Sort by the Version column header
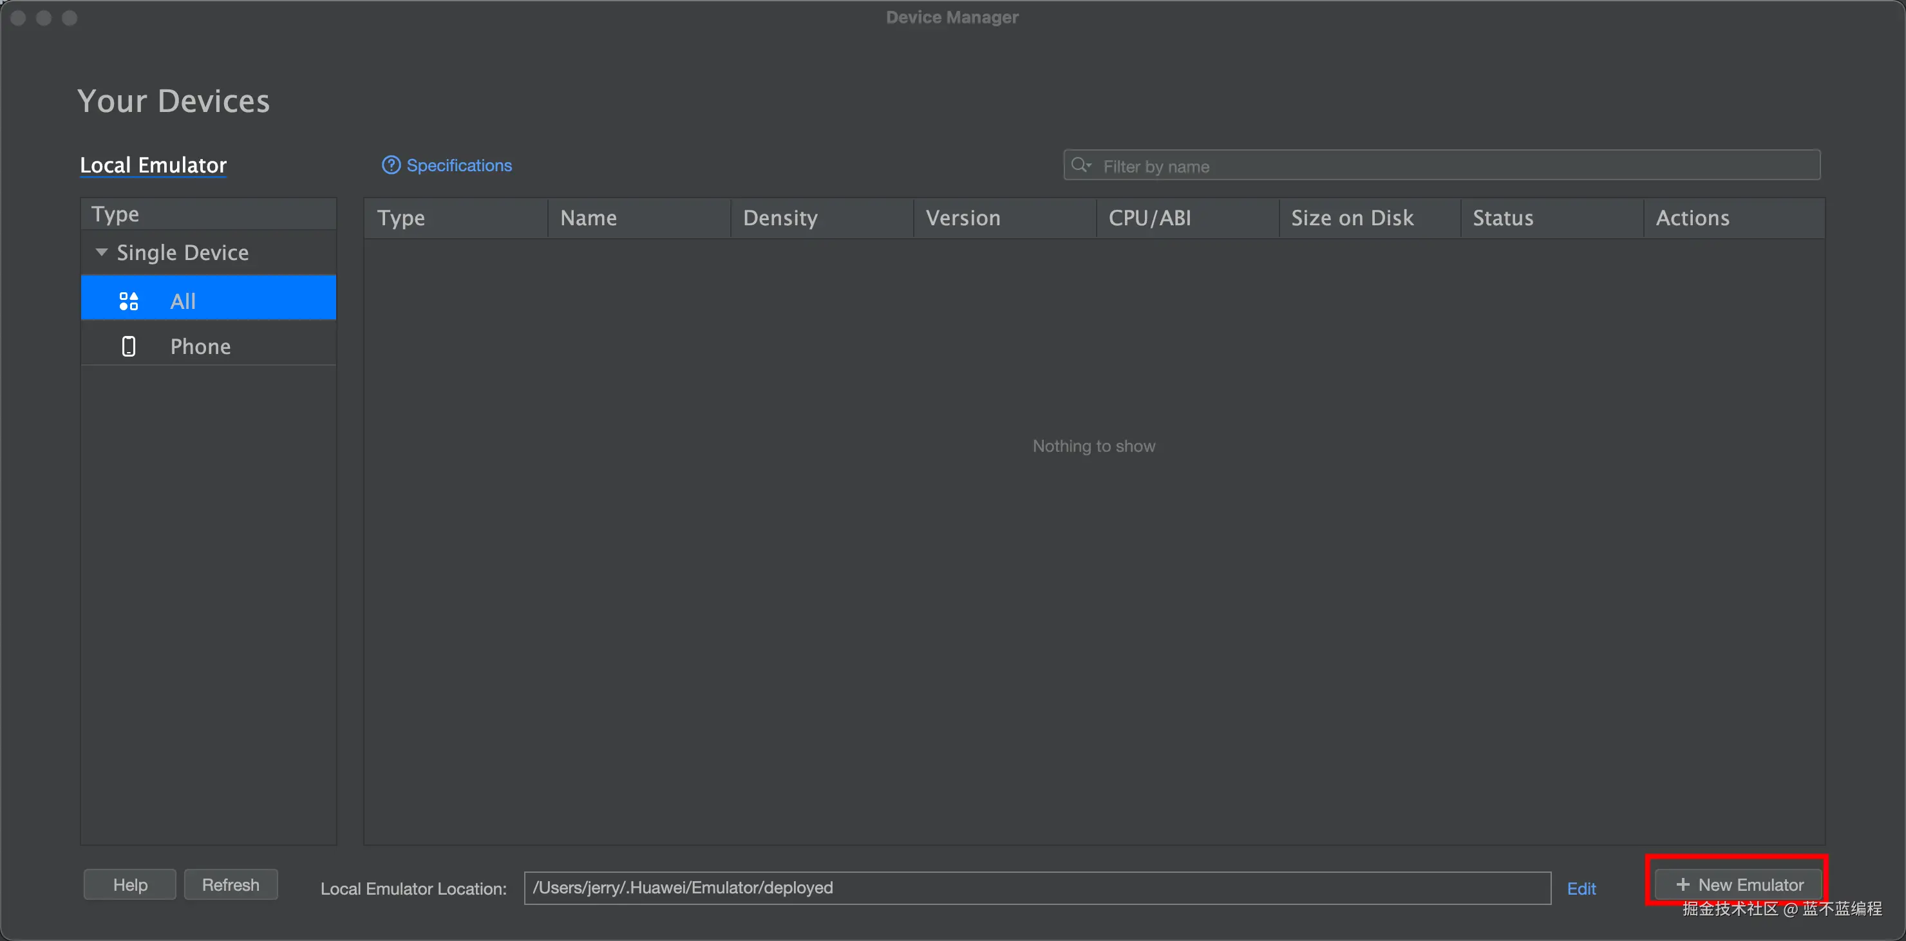This screenshot has height=941, width=1906. point(963,218)
